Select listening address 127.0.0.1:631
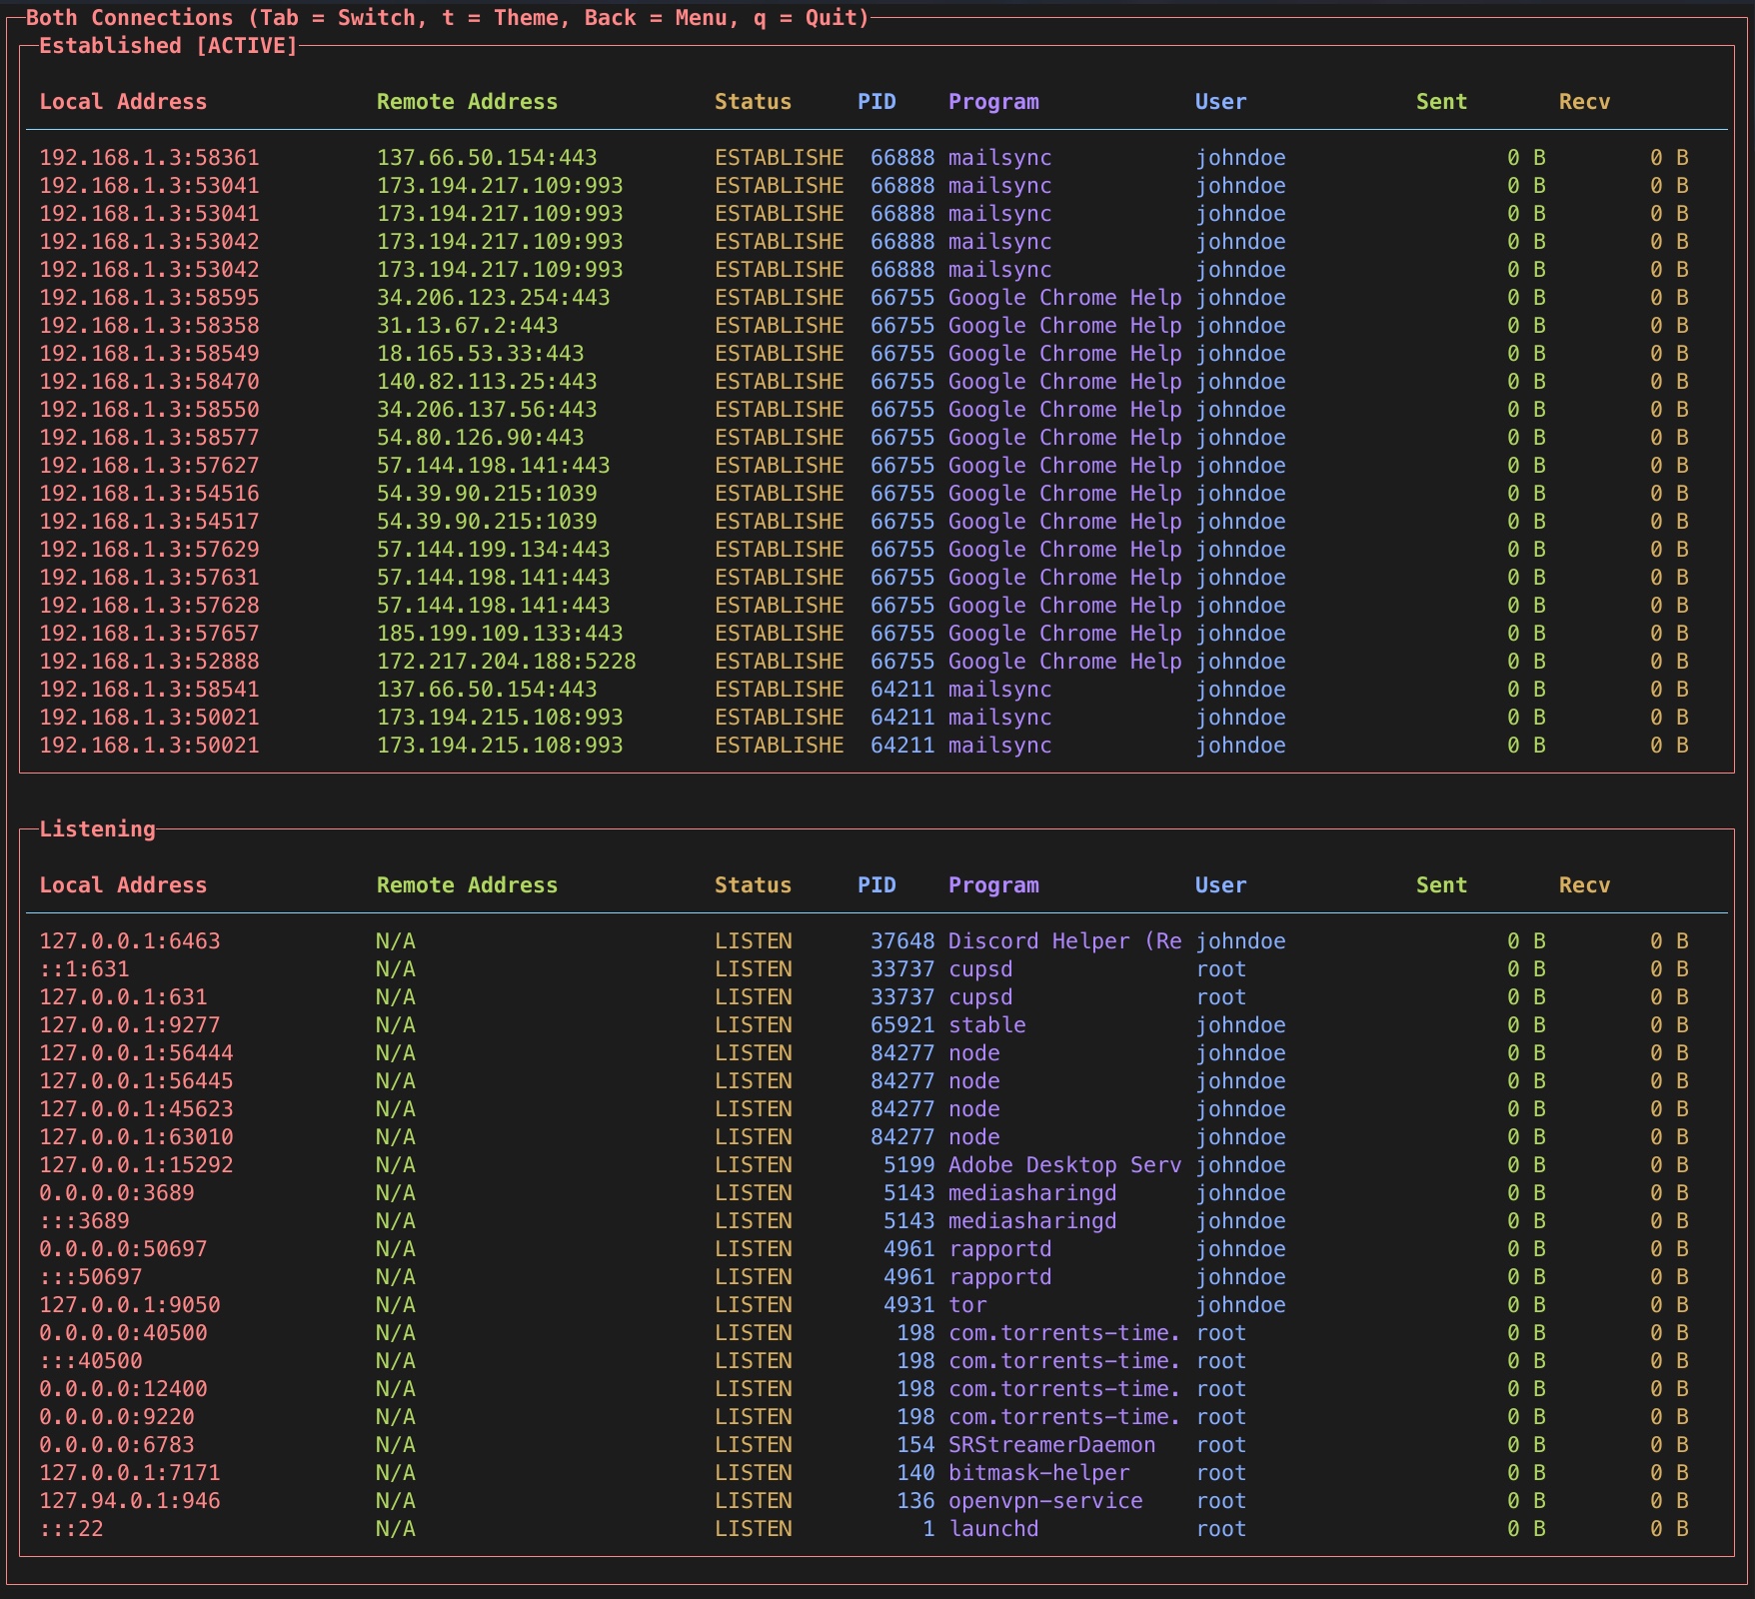Image resolution: width=1755 pixels, height=1599 pixels. pyautogui.click(x=123, y=997)
